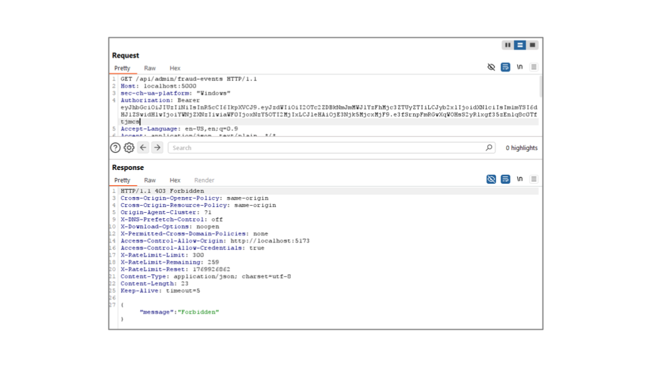Click 'sec-ch-ua-platform' header line
Image resolution: width=652 pixels, height=367 pixels.
coord(176,93)
